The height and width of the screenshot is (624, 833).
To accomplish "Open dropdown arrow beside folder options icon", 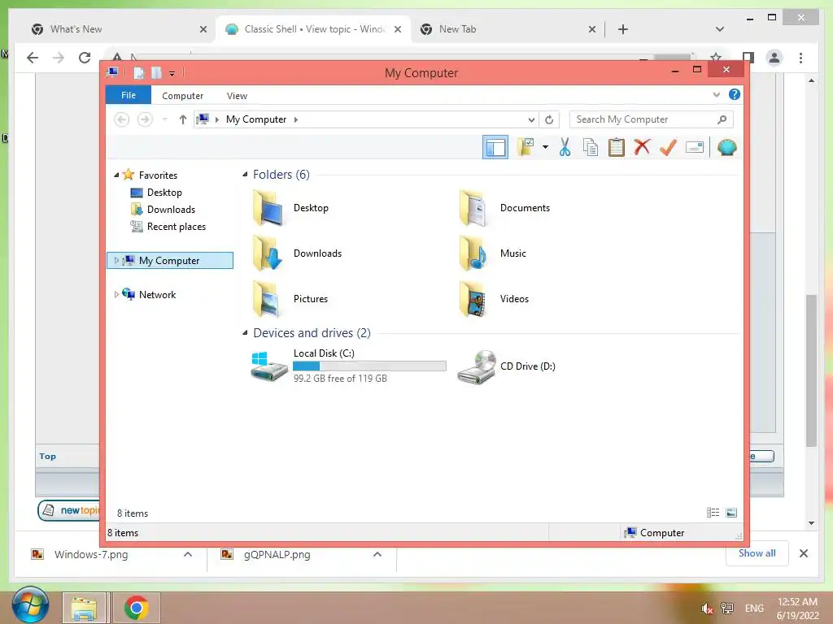I will pyautogui.click(x=545, y=147).
